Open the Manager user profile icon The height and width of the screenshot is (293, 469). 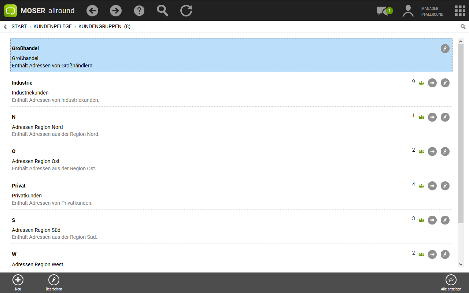(408, 11)
